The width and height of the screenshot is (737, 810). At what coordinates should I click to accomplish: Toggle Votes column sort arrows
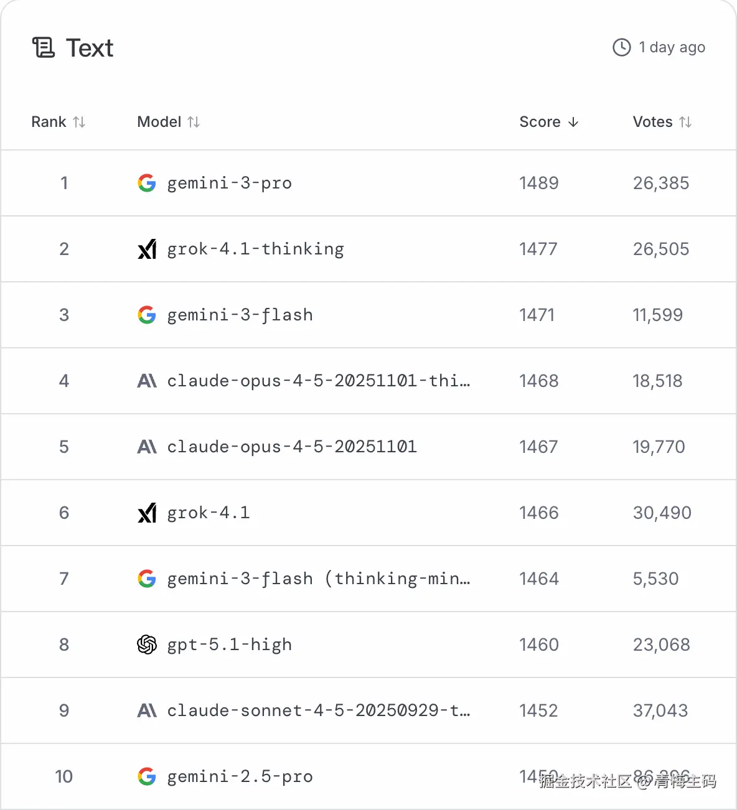pyautogui.click(x=685, y=122)
